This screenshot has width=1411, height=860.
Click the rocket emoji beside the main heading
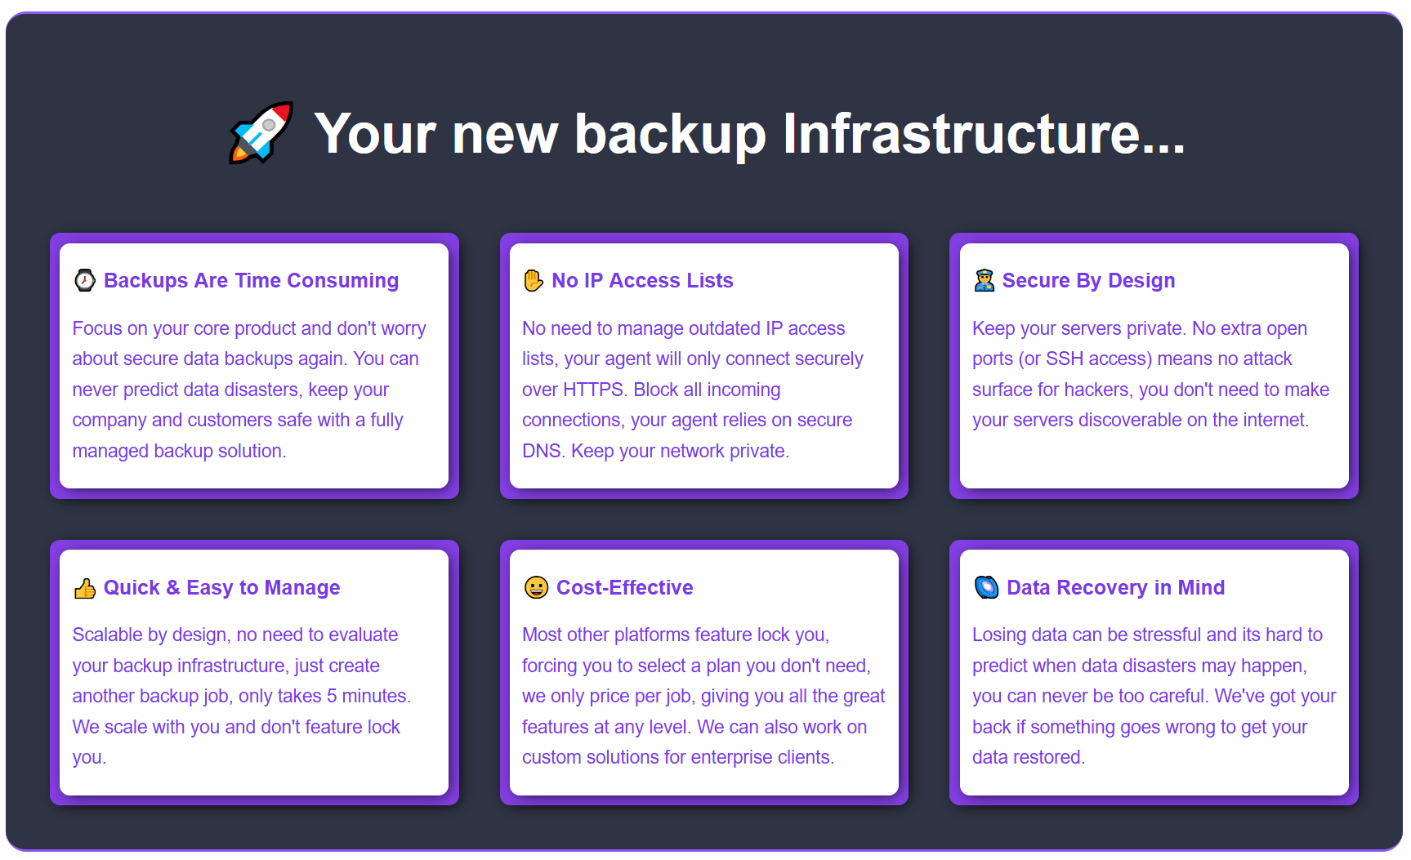(x=261, y=133)
